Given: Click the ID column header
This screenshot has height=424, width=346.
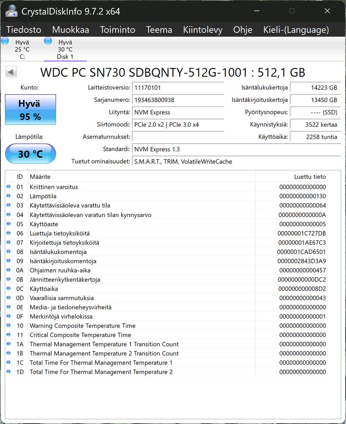Looking at the screenshot, I should click(x=20, y=176).
